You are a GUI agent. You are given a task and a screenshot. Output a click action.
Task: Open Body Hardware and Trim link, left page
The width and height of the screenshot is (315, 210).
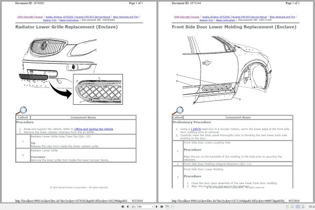[126, 17]
